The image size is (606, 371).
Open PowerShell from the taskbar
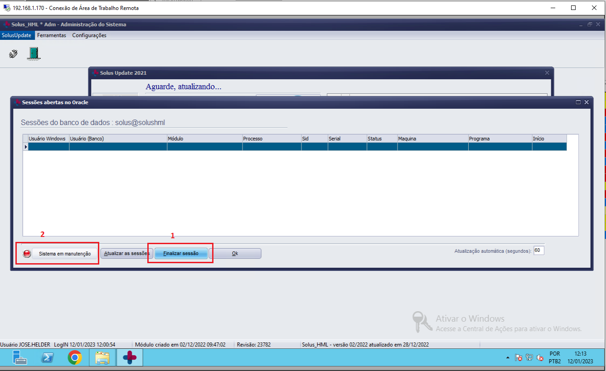(48, 358)
